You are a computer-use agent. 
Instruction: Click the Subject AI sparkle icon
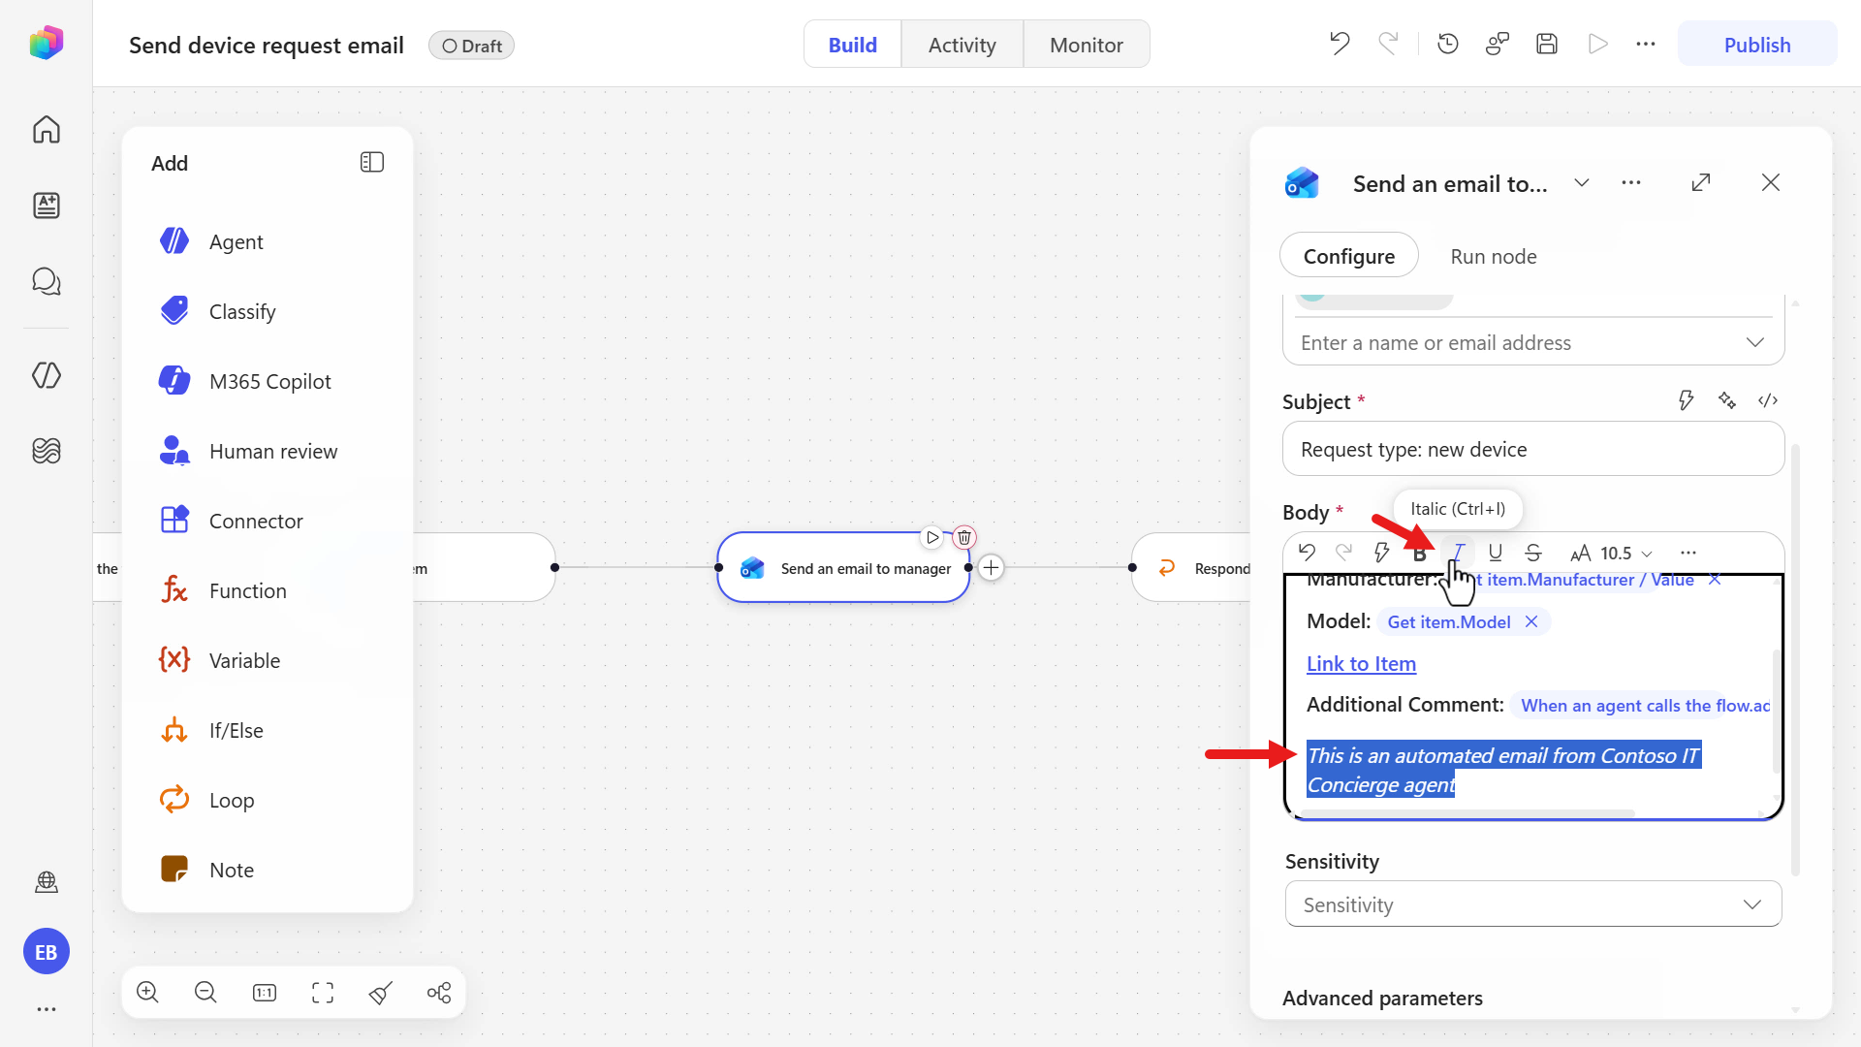point(1727,400)
